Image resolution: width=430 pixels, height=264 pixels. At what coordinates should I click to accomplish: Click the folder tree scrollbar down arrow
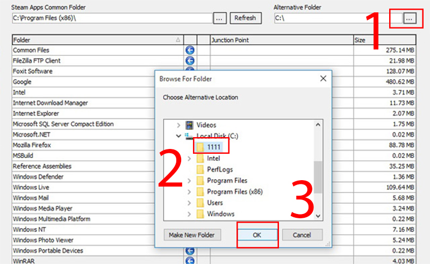click(x=318, y=216)
